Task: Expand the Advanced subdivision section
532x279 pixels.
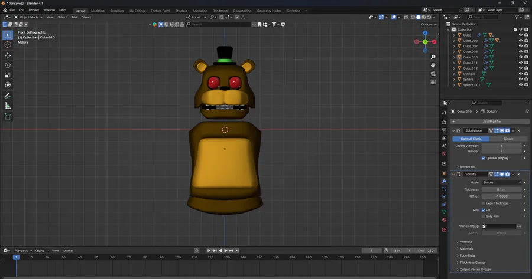Action: point(466,166)
